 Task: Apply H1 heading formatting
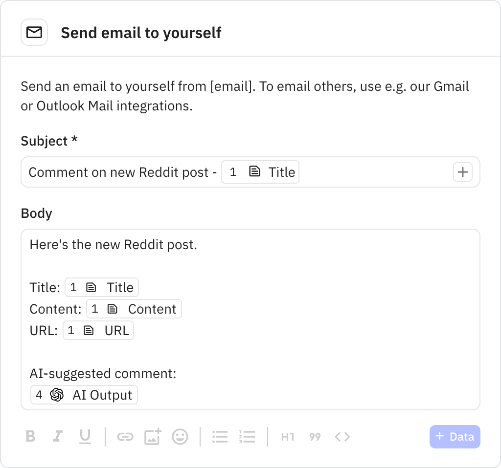click(x=287, y=437)
